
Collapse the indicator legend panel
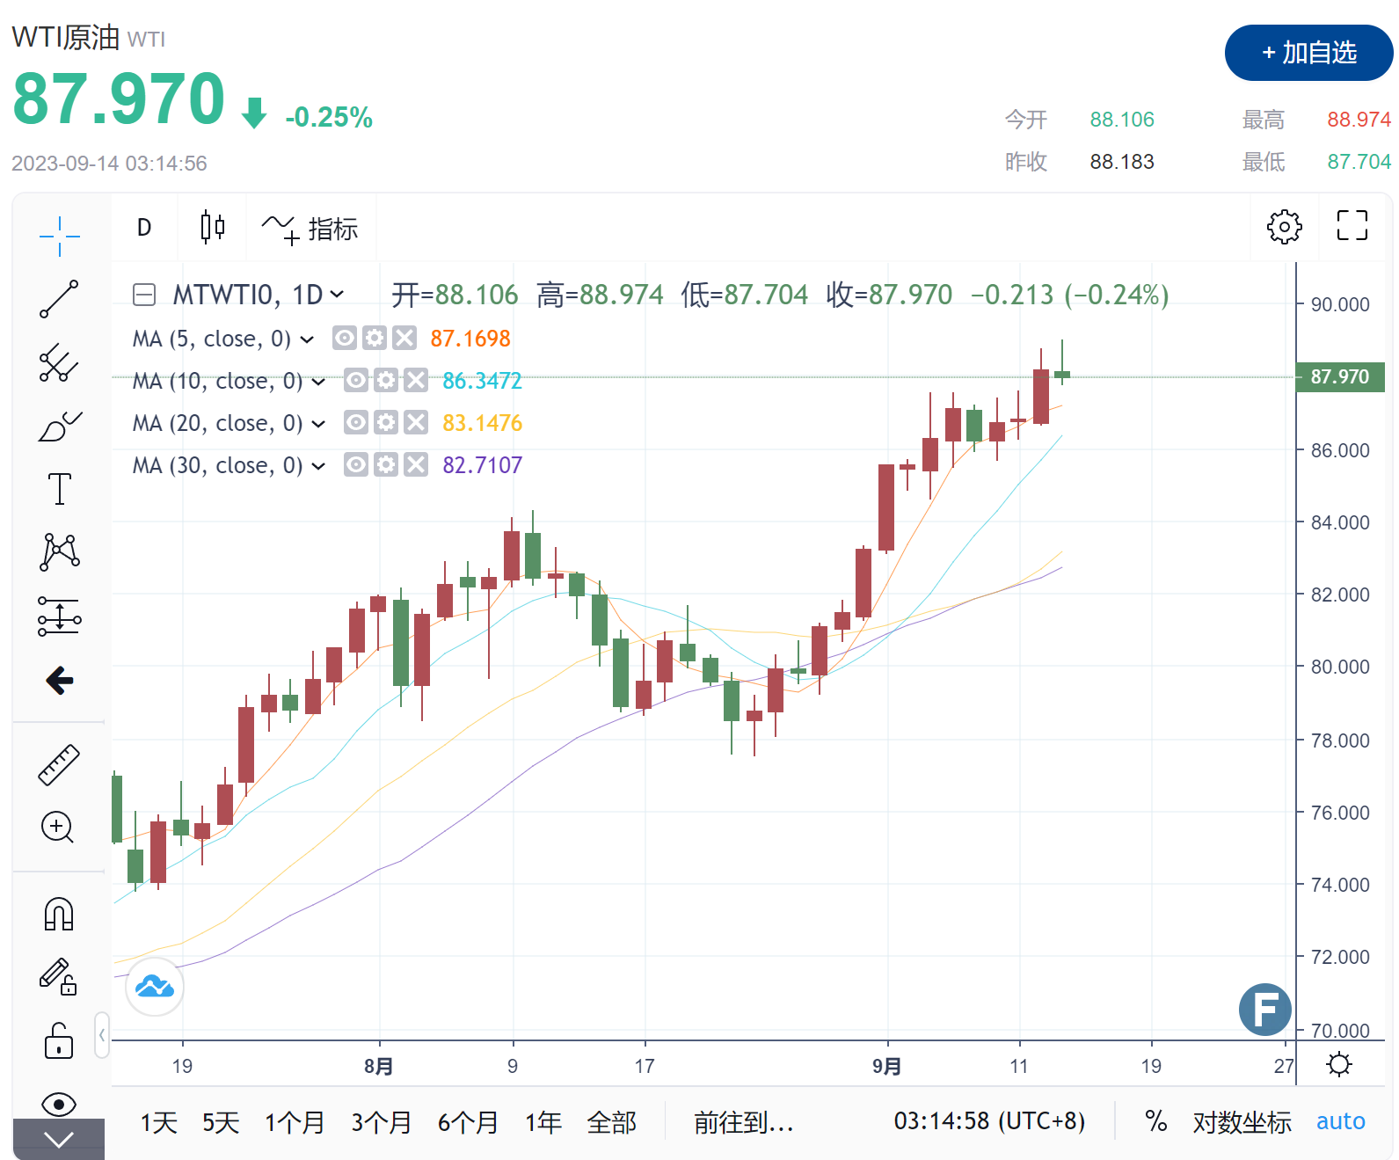tap(144, 295)
